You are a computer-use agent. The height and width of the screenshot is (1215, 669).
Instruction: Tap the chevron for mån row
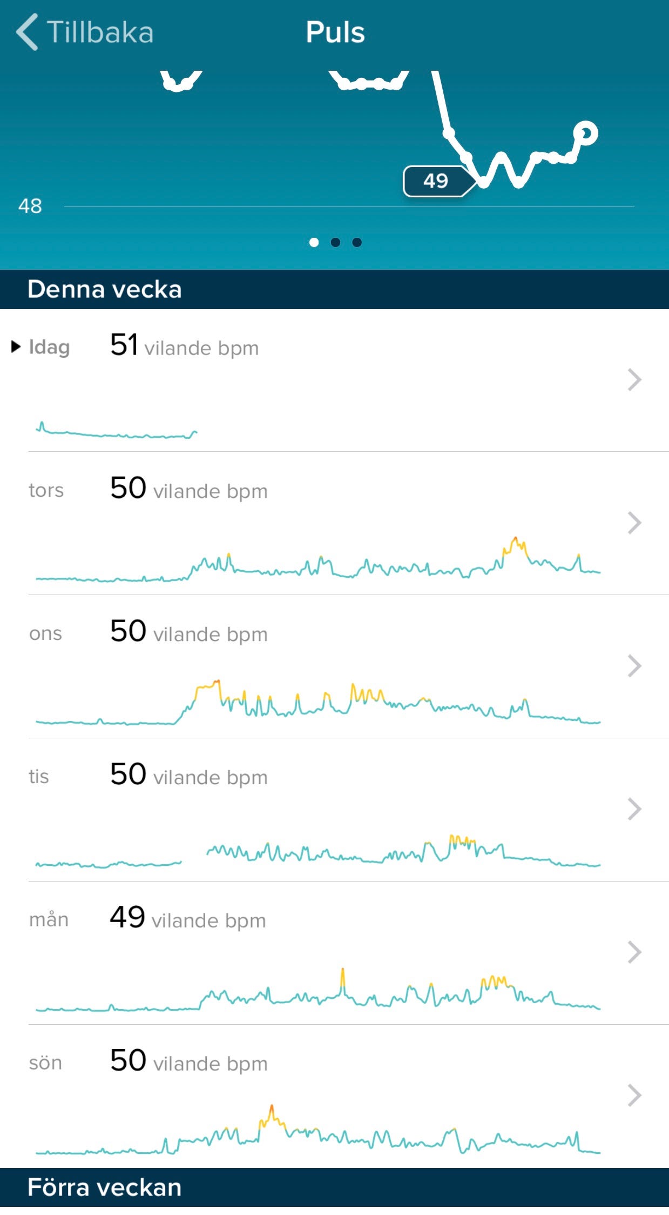click(x=634, y=952)
